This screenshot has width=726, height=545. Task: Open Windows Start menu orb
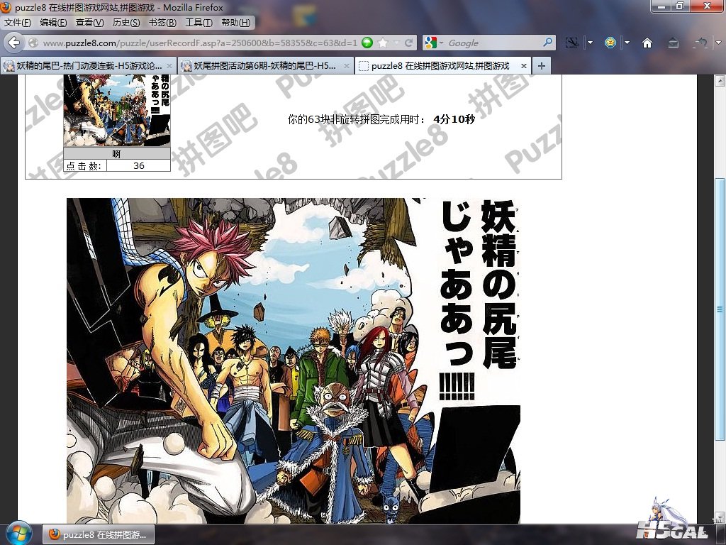click(x=17, y=533)
